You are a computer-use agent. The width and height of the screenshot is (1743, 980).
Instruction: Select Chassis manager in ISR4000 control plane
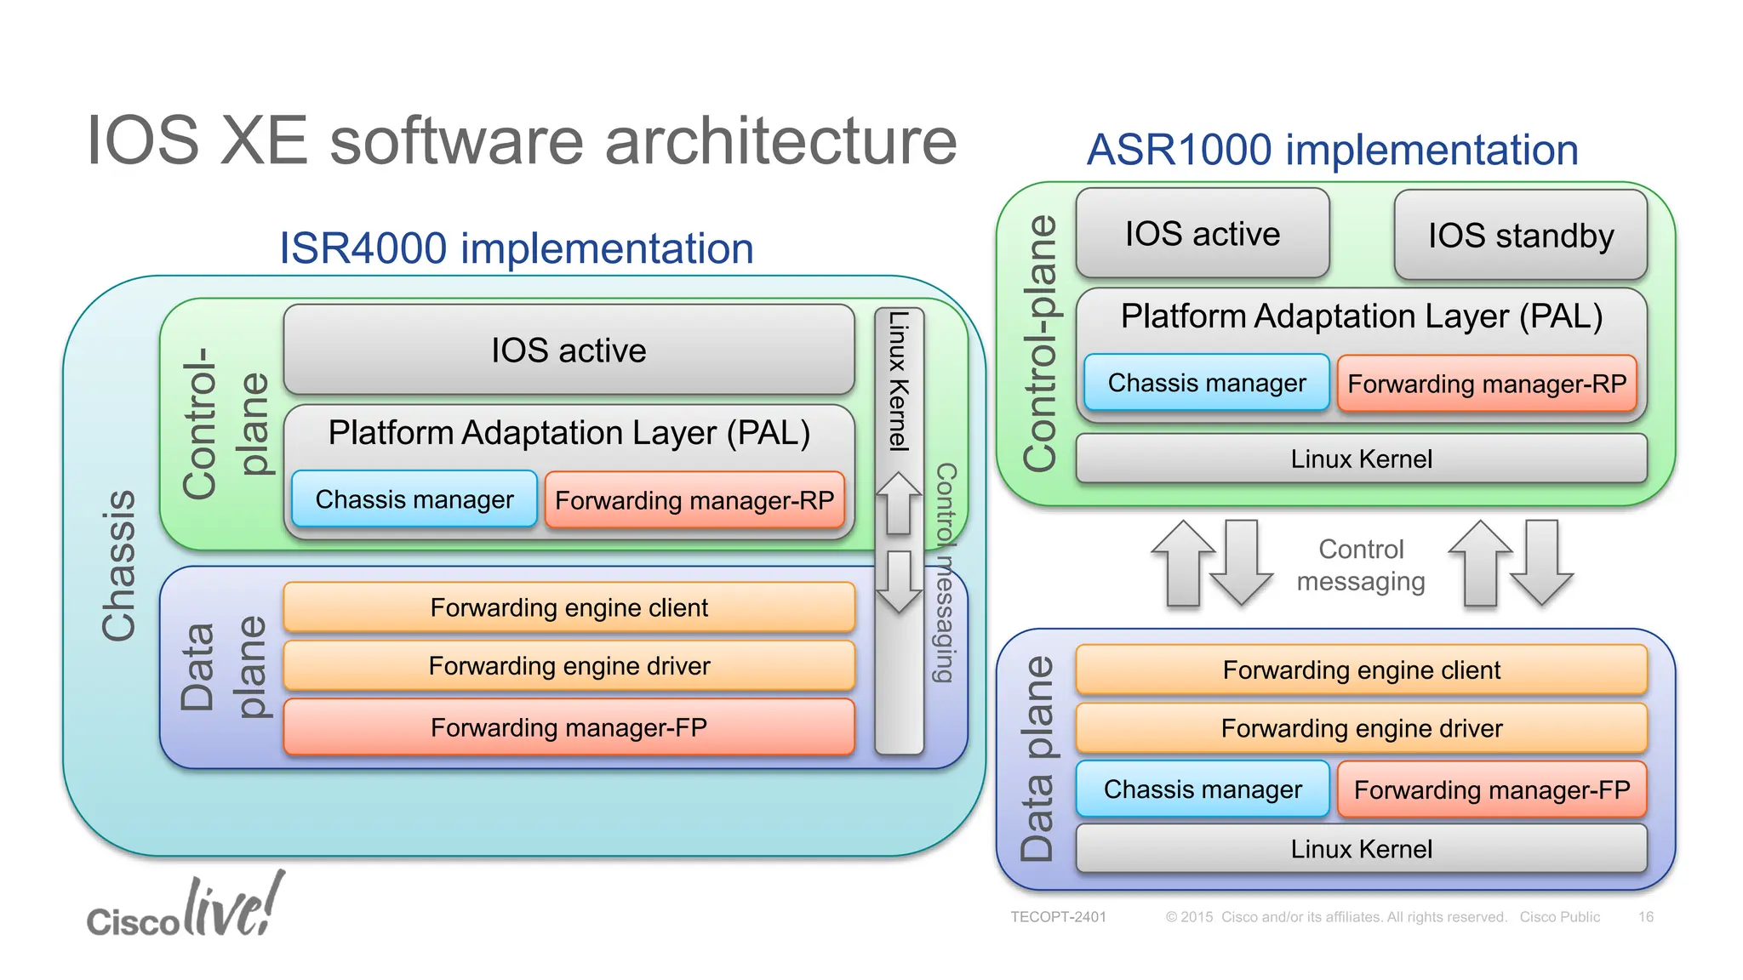(414, 499)
